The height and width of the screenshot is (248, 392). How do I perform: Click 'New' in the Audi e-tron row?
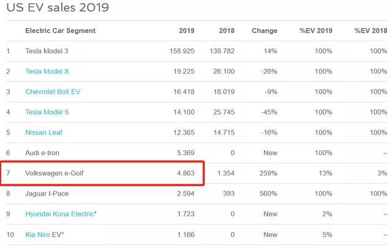(x=271, y=153)
